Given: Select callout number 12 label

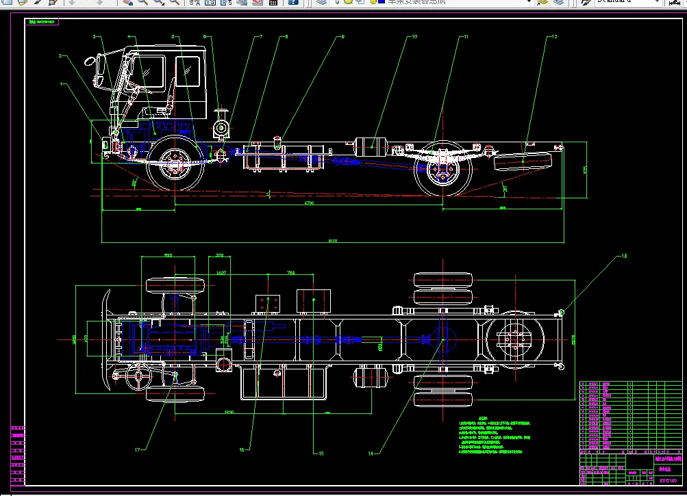Looking at the screenshot, I should click(554, 37).
